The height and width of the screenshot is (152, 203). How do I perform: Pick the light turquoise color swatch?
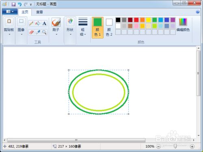pyautogui.click(x=161, y=26)
